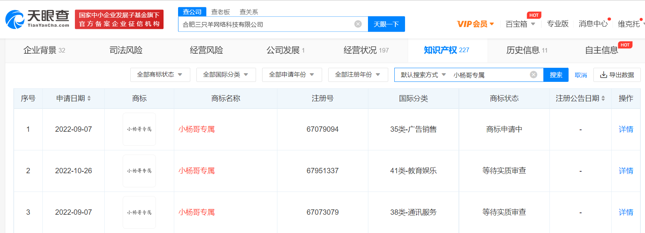645x233 pixels.
Task: Switch to the 查关系 search tab
Action: (x=249, y=12)
